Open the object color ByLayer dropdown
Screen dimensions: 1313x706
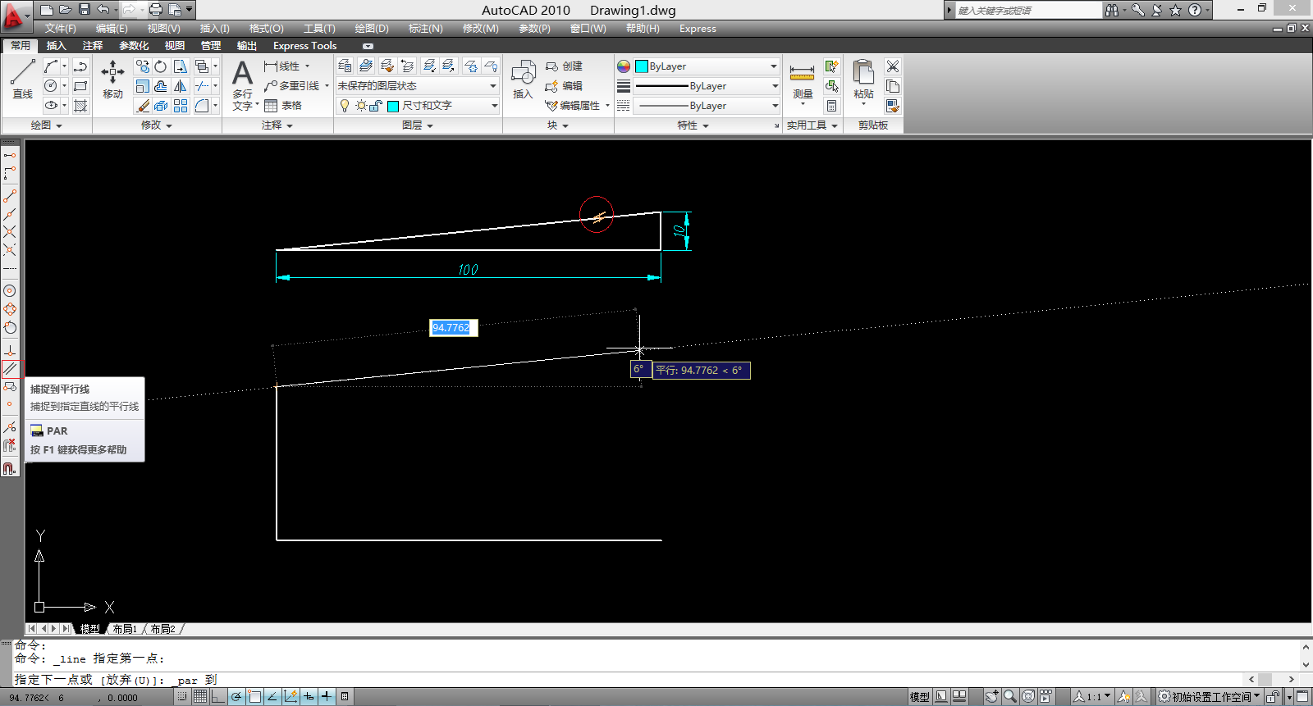tap(773, 66)
